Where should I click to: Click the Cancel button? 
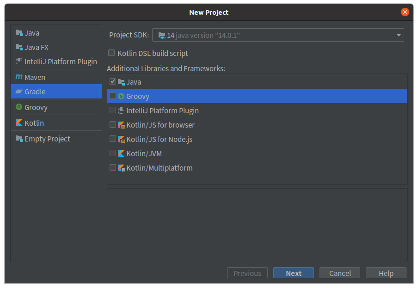(x=339, y=273)
